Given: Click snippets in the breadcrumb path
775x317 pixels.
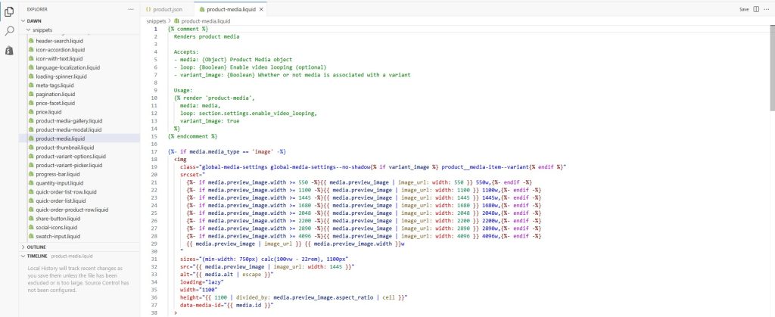Looking at the screenshot, I should click(157, 21).
